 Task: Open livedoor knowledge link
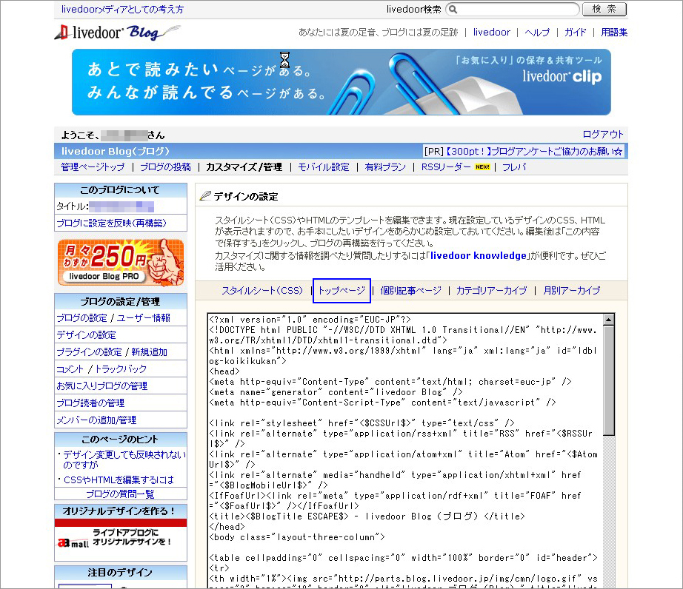tap(479, 256)
